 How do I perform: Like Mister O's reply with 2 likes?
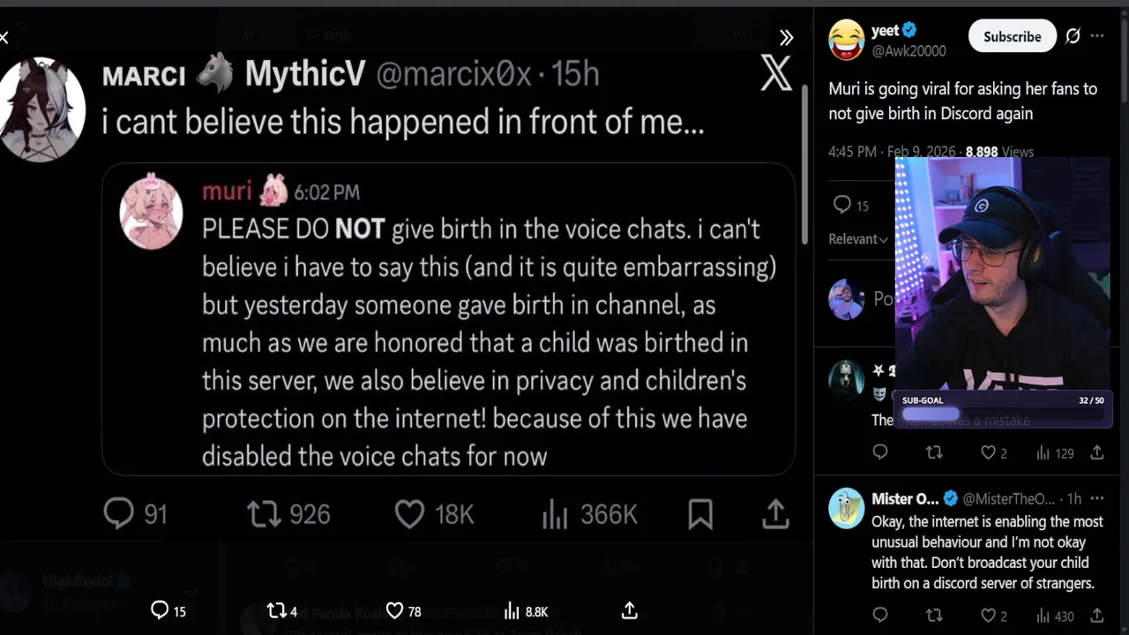(988, 616)
